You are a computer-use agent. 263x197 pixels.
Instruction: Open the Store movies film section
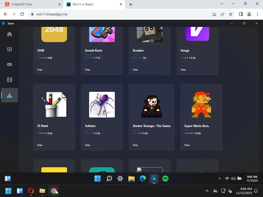[x=10, y=80]
